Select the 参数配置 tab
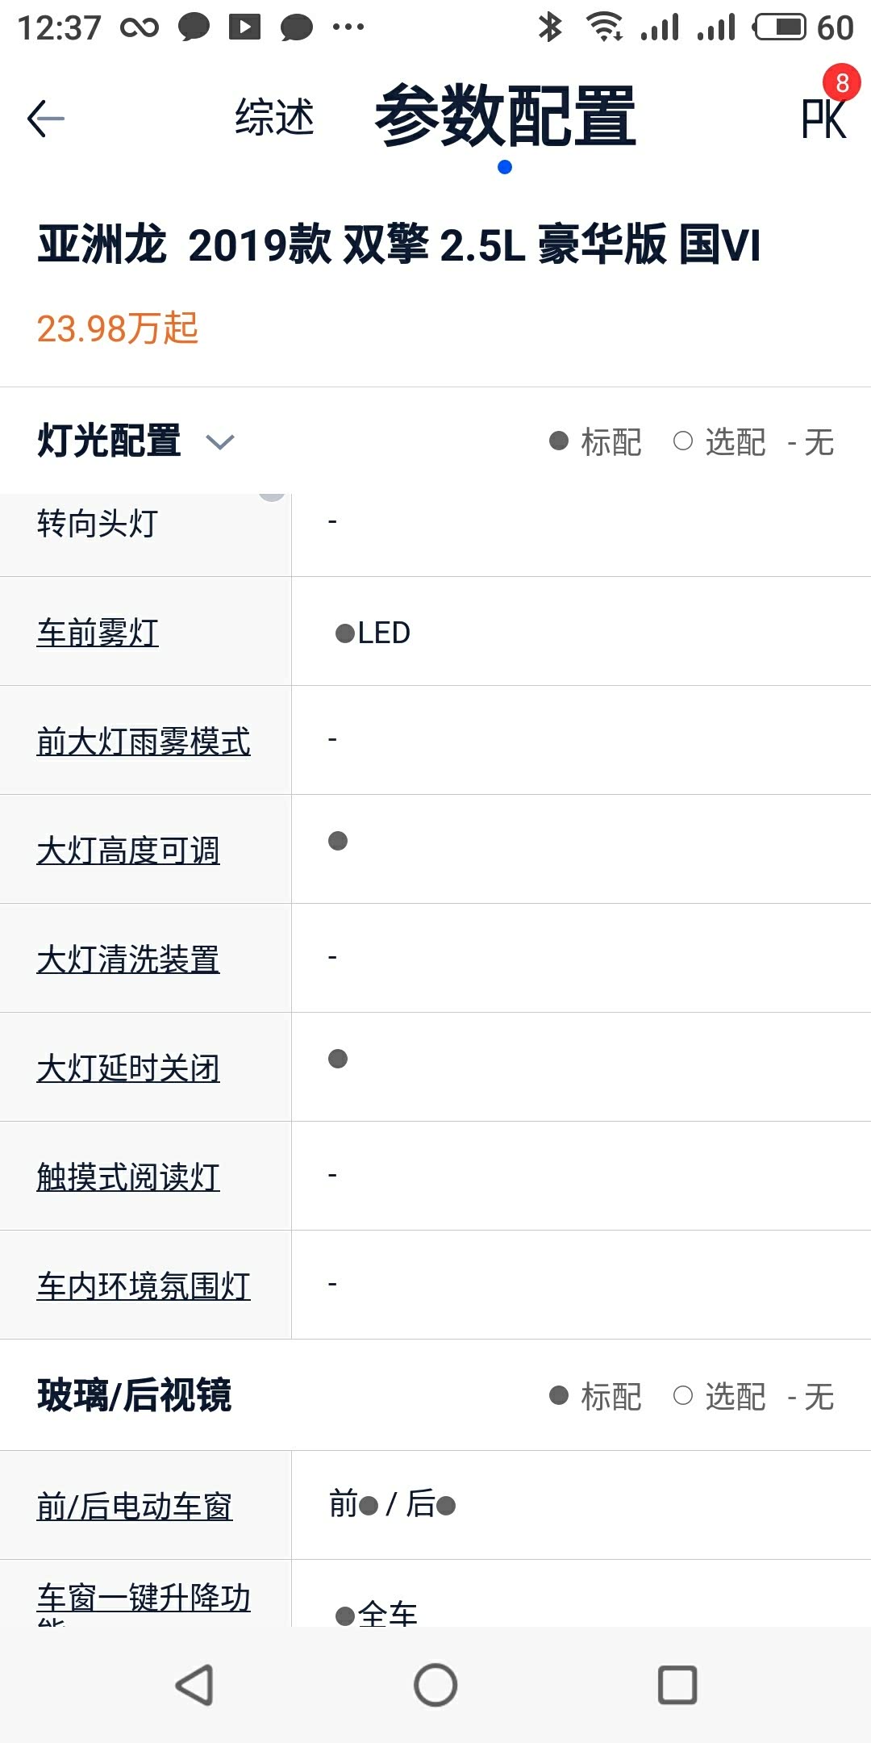 pyautogui.click(x=505, y=118)
